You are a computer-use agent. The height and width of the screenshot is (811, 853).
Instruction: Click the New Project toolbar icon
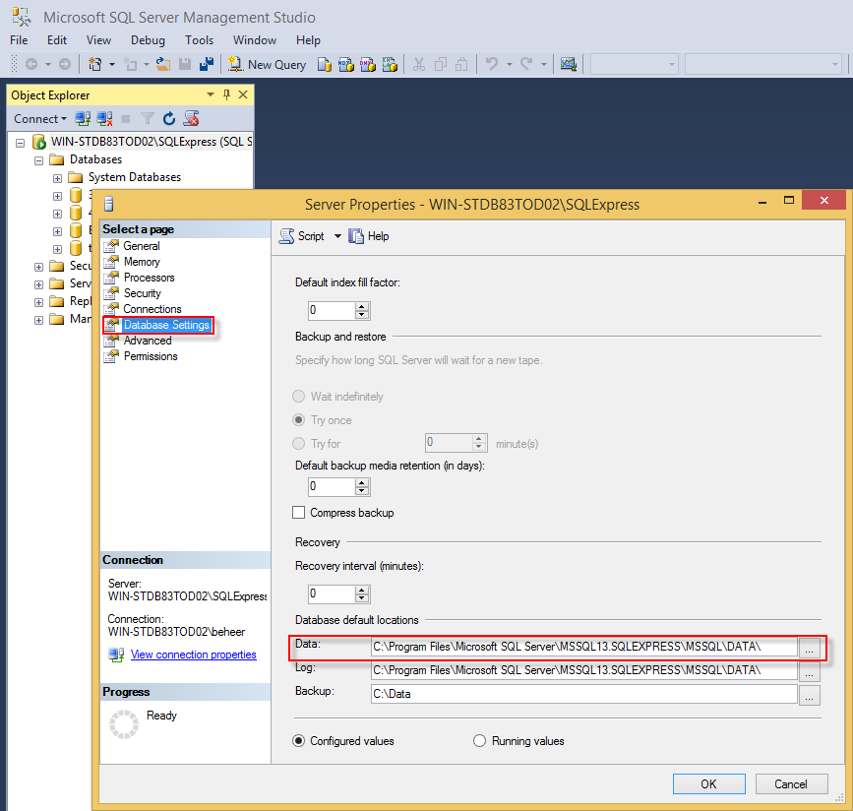pyautogui.click(x=95, y=64)
